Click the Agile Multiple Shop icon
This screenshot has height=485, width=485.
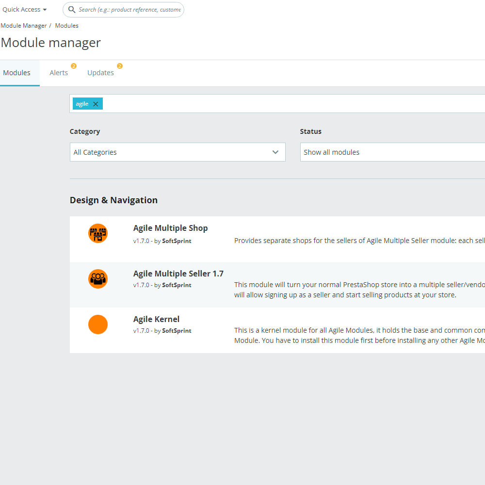[98, 233]
